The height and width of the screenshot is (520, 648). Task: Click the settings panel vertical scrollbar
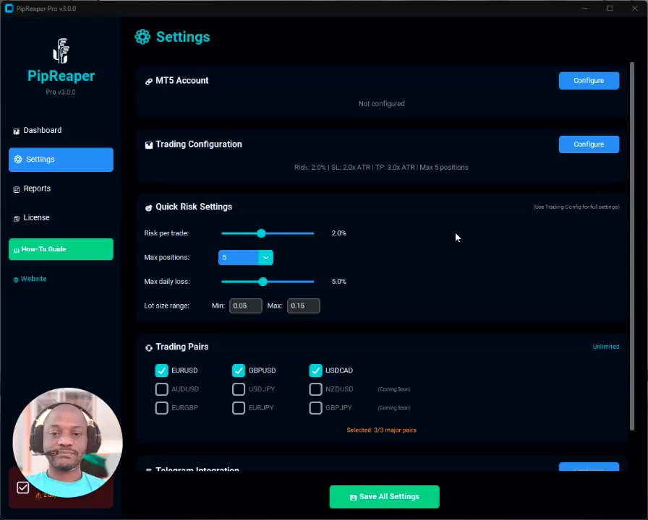click(x=632, y=246)
